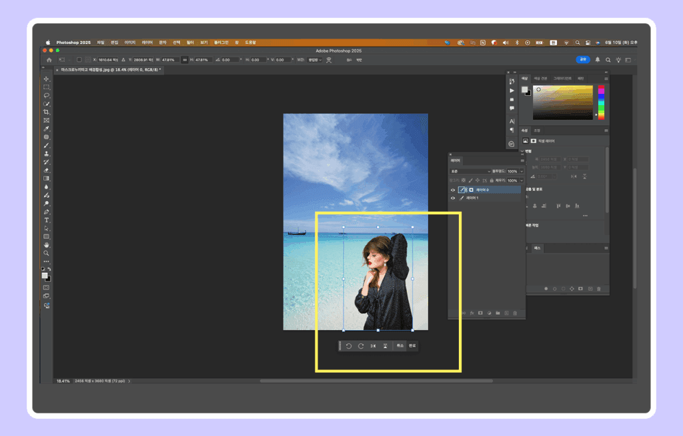Open the notifications bell

click(x=598, y=60)
